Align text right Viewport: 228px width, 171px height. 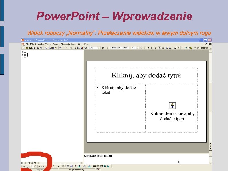163,48
